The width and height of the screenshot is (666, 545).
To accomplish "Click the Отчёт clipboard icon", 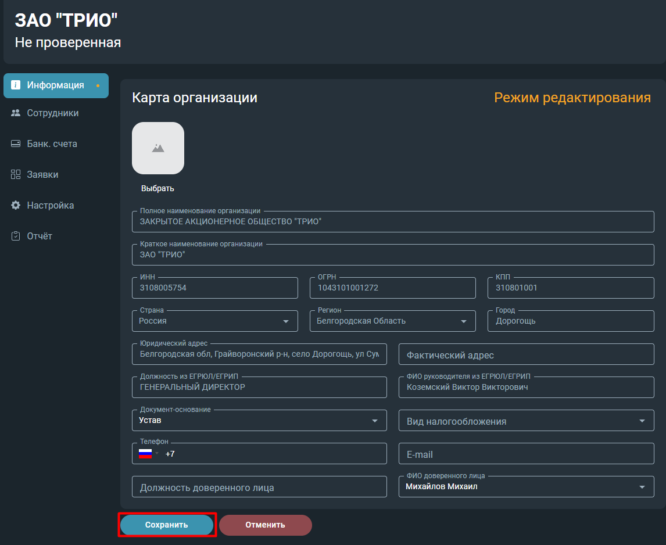I will [16, 236].
